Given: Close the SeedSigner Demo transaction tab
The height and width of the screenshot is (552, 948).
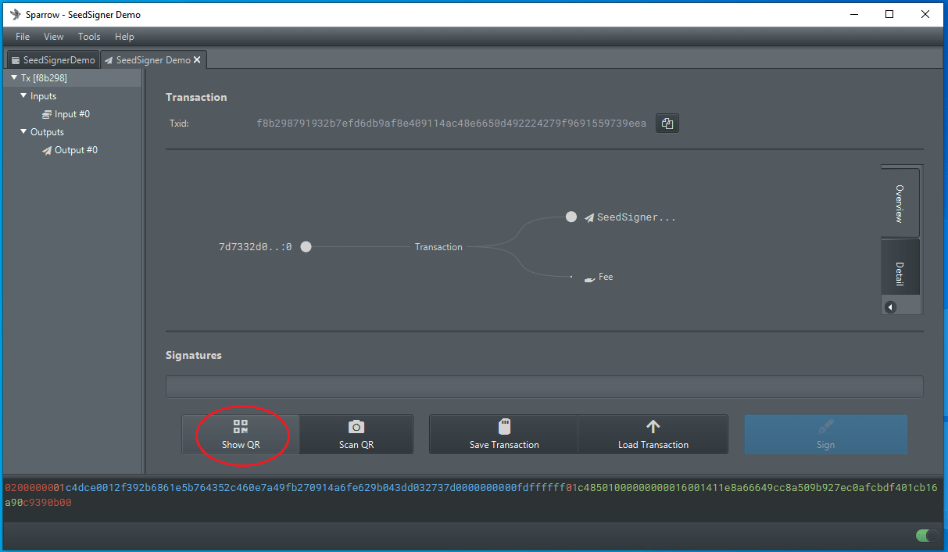Looking at the screenshot, I should [198, 60].
